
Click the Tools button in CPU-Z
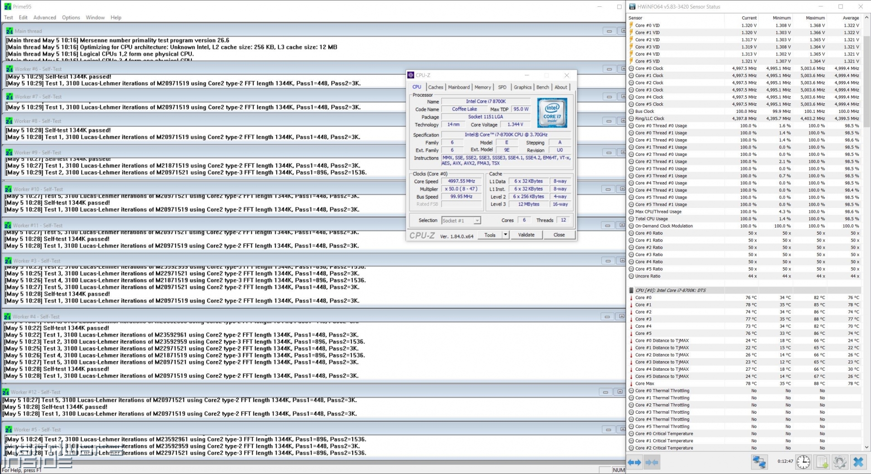(490, 235)
